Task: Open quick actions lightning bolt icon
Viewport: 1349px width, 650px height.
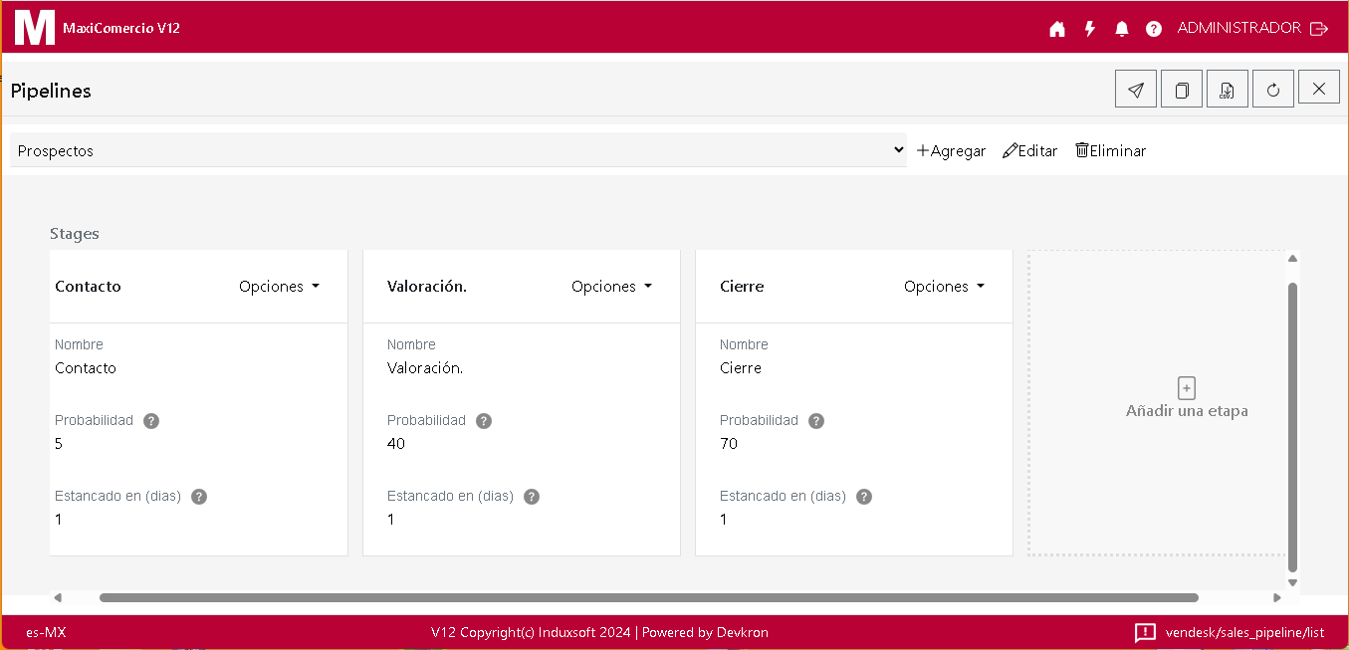Action: coord(1090,29)
